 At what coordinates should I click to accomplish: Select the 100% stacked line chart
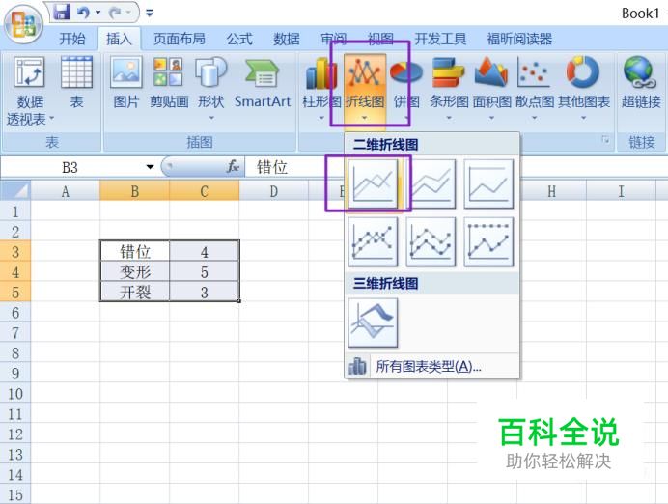point(488,183)
